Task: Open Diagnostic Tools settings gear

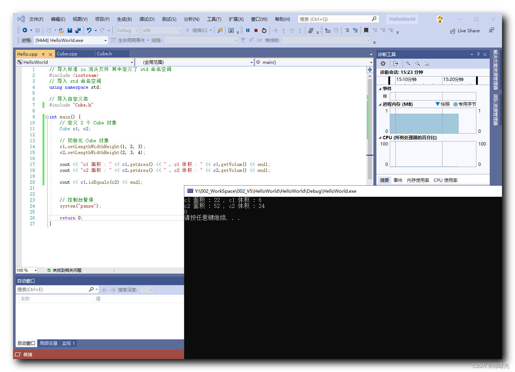Action: click(383, 63)
